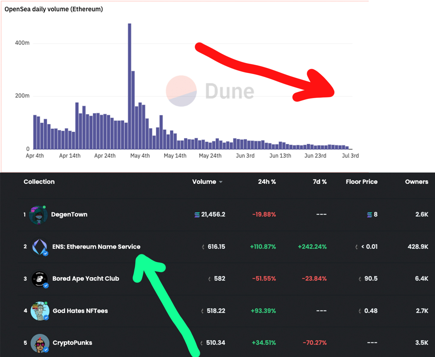
Task: Sort by Owners column header
Action: point(416,182)
